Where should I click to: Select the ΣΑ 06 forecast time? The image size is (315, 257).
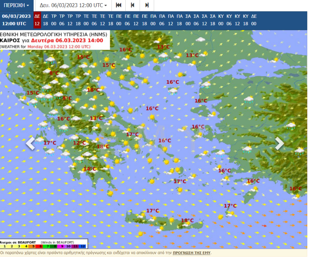[197, 20]
